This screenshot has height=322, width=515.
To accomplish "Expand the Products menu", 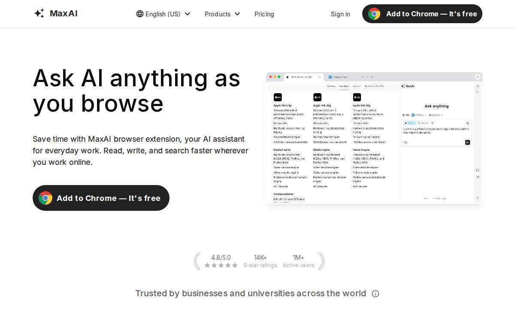I will pyautogui.click(x=222, y=14).
